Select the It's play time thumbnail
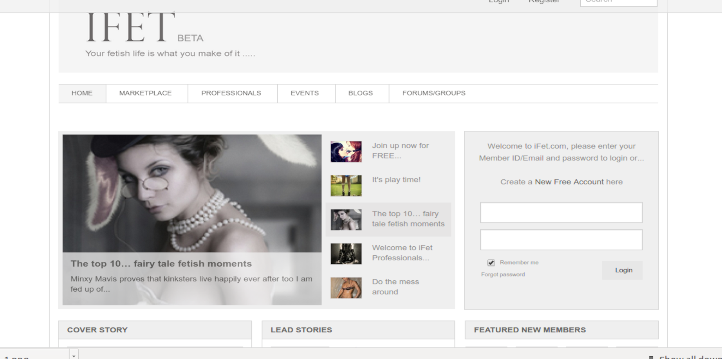The image size is (722, 359). point(346,186)
